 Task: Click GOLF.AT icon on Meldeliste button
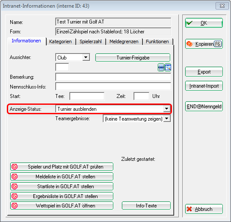tap(15, 177)
